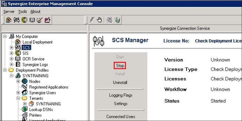Click the Check Deployment License text
This screenshot has height=121, width=242.
click(218, 41)
